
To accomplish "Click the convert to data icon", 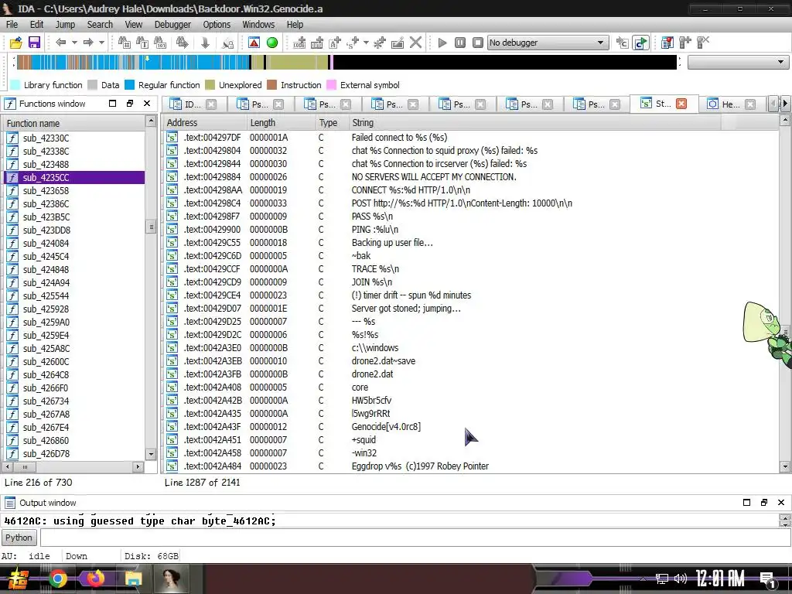I will click(317, 43).
